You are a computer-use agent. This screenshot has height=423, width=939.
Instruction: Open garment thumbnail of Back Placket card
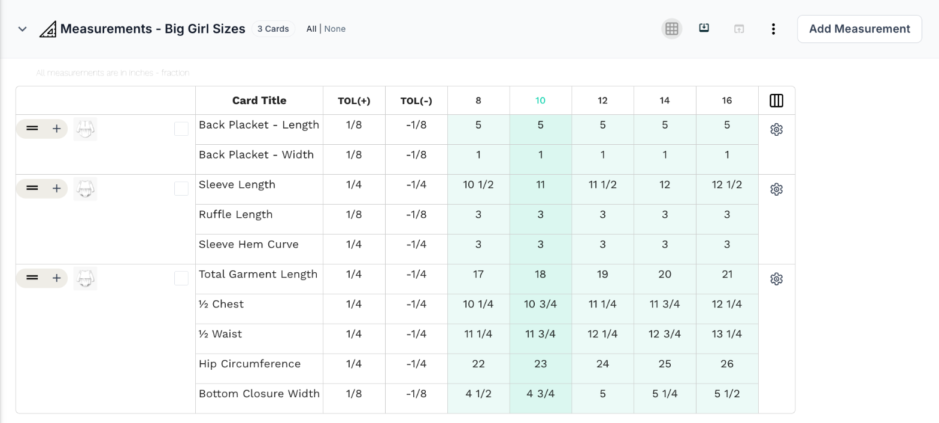85,129
